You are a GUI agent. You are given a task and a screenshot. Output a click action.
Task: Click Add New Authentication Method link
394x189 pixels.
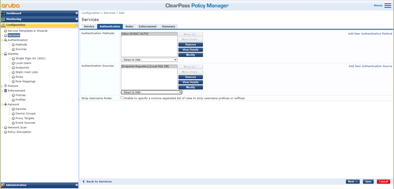coord(370,34)
